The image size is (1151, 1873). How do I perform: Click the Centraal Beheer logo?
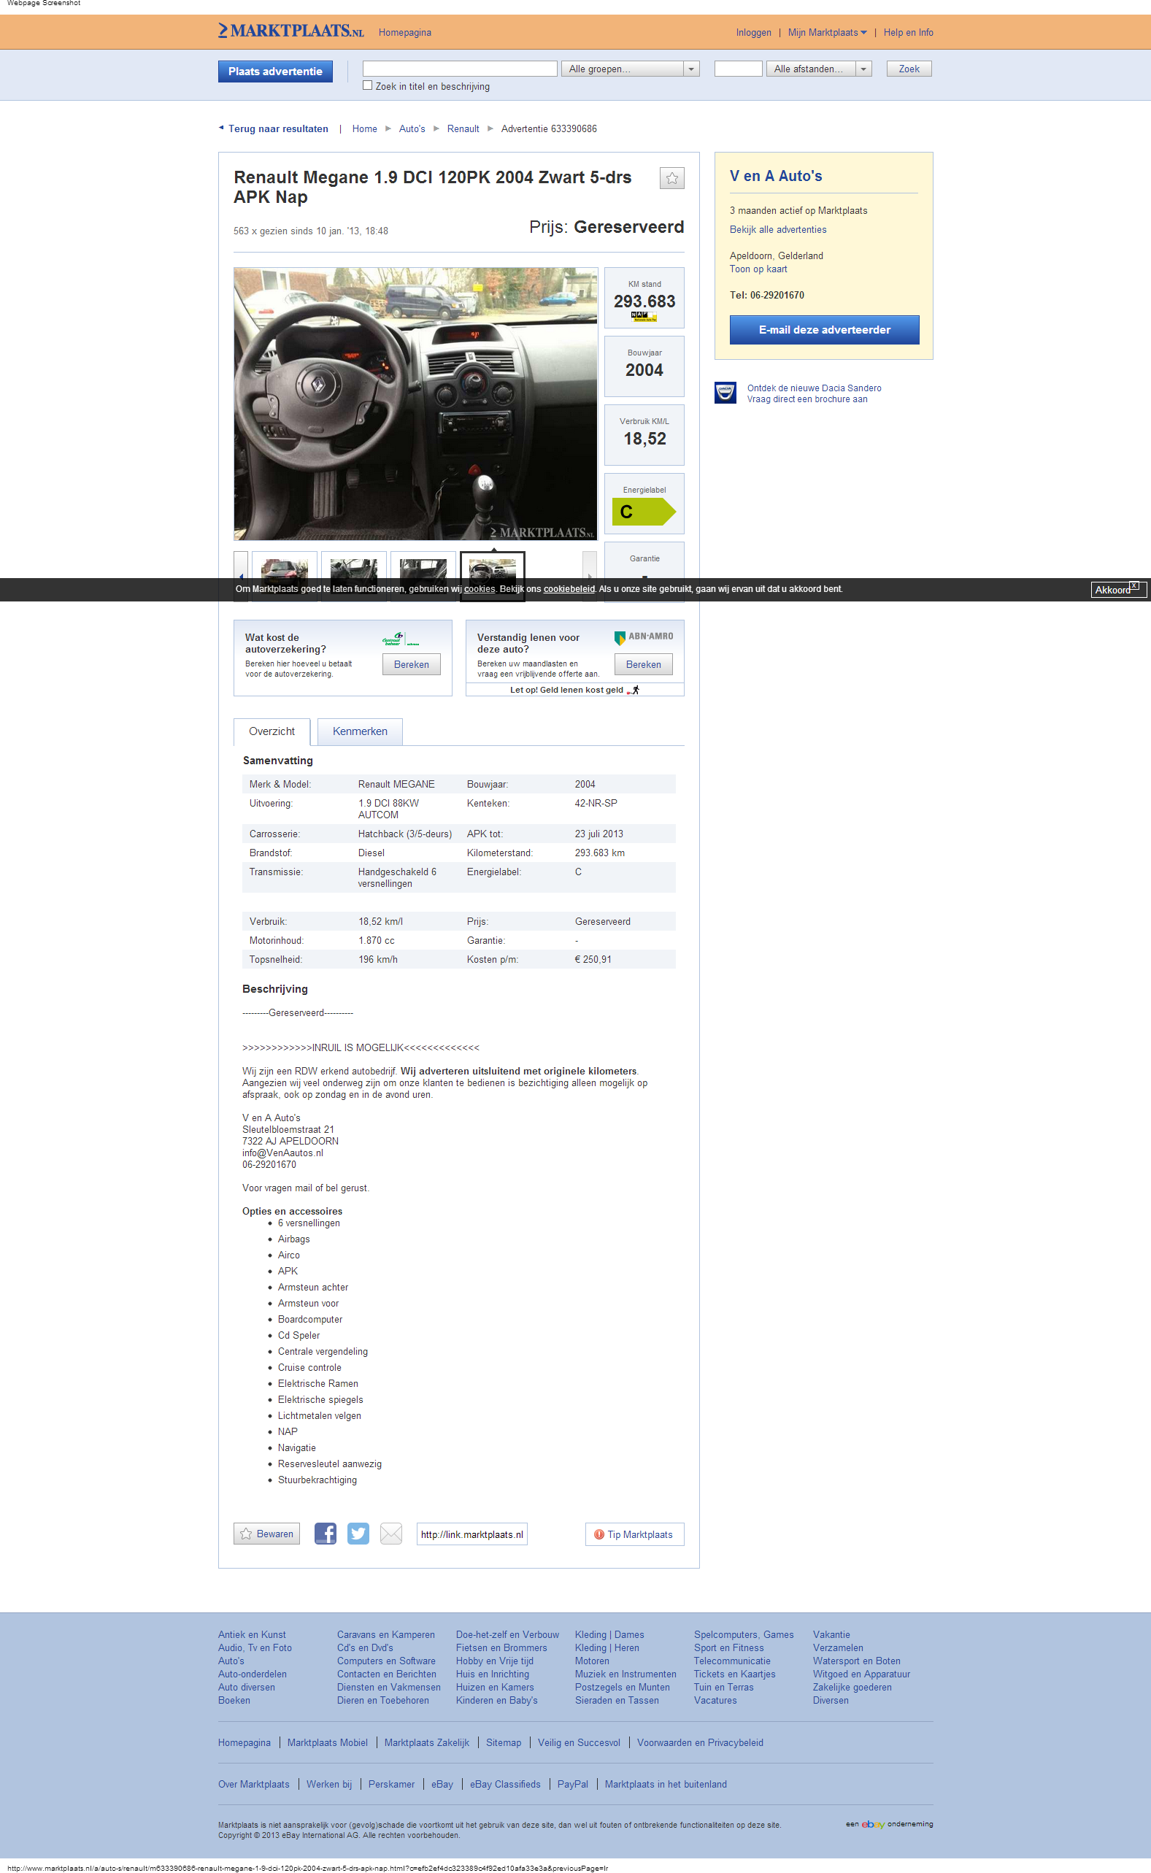tap(401, 639)
